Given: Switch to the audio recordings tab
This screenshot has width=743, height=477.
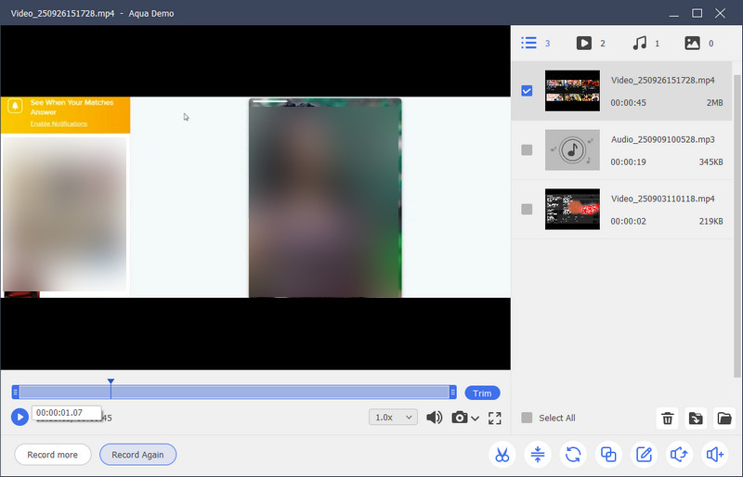Looking at the screenshot, I should (x=639, y=43).
